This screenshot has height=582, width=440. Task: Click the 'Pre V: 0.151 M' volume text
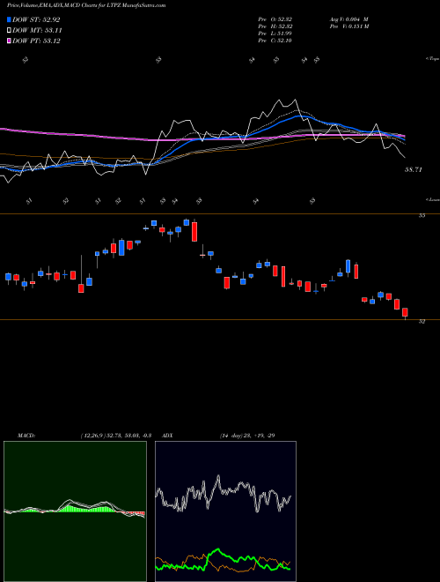point(348,26)
